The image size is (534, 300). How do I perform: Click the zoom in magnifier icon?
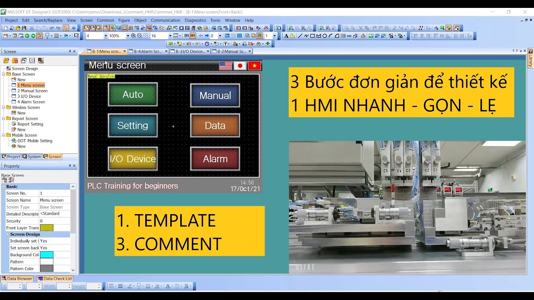tap(133, 36)
